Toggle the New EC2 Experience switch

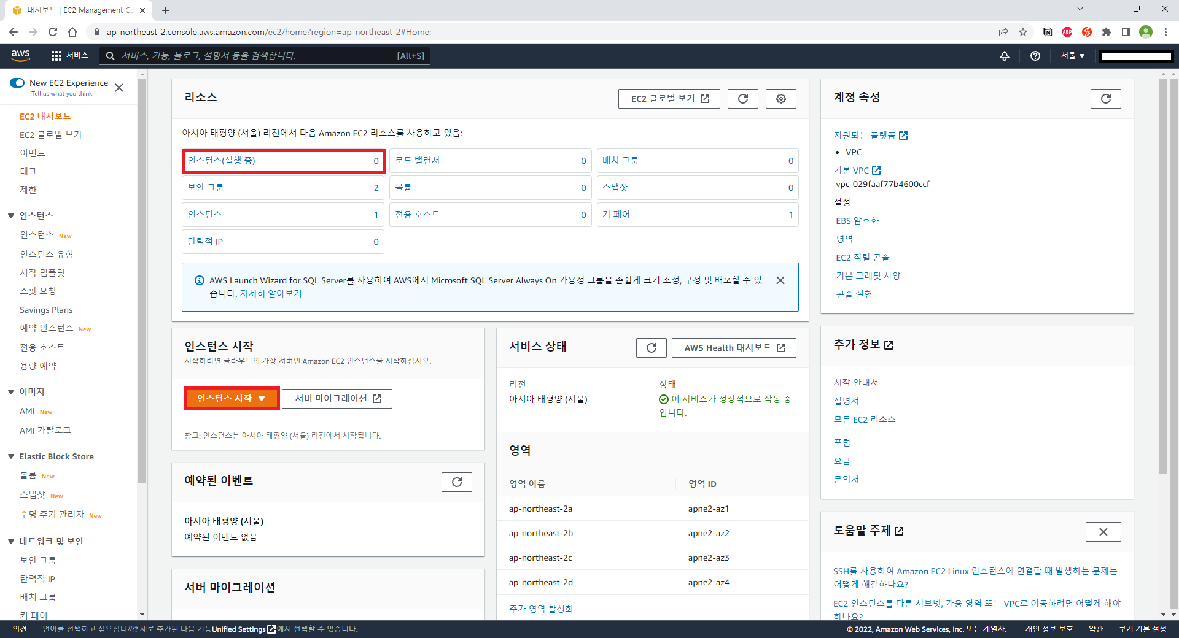(17, 83)
